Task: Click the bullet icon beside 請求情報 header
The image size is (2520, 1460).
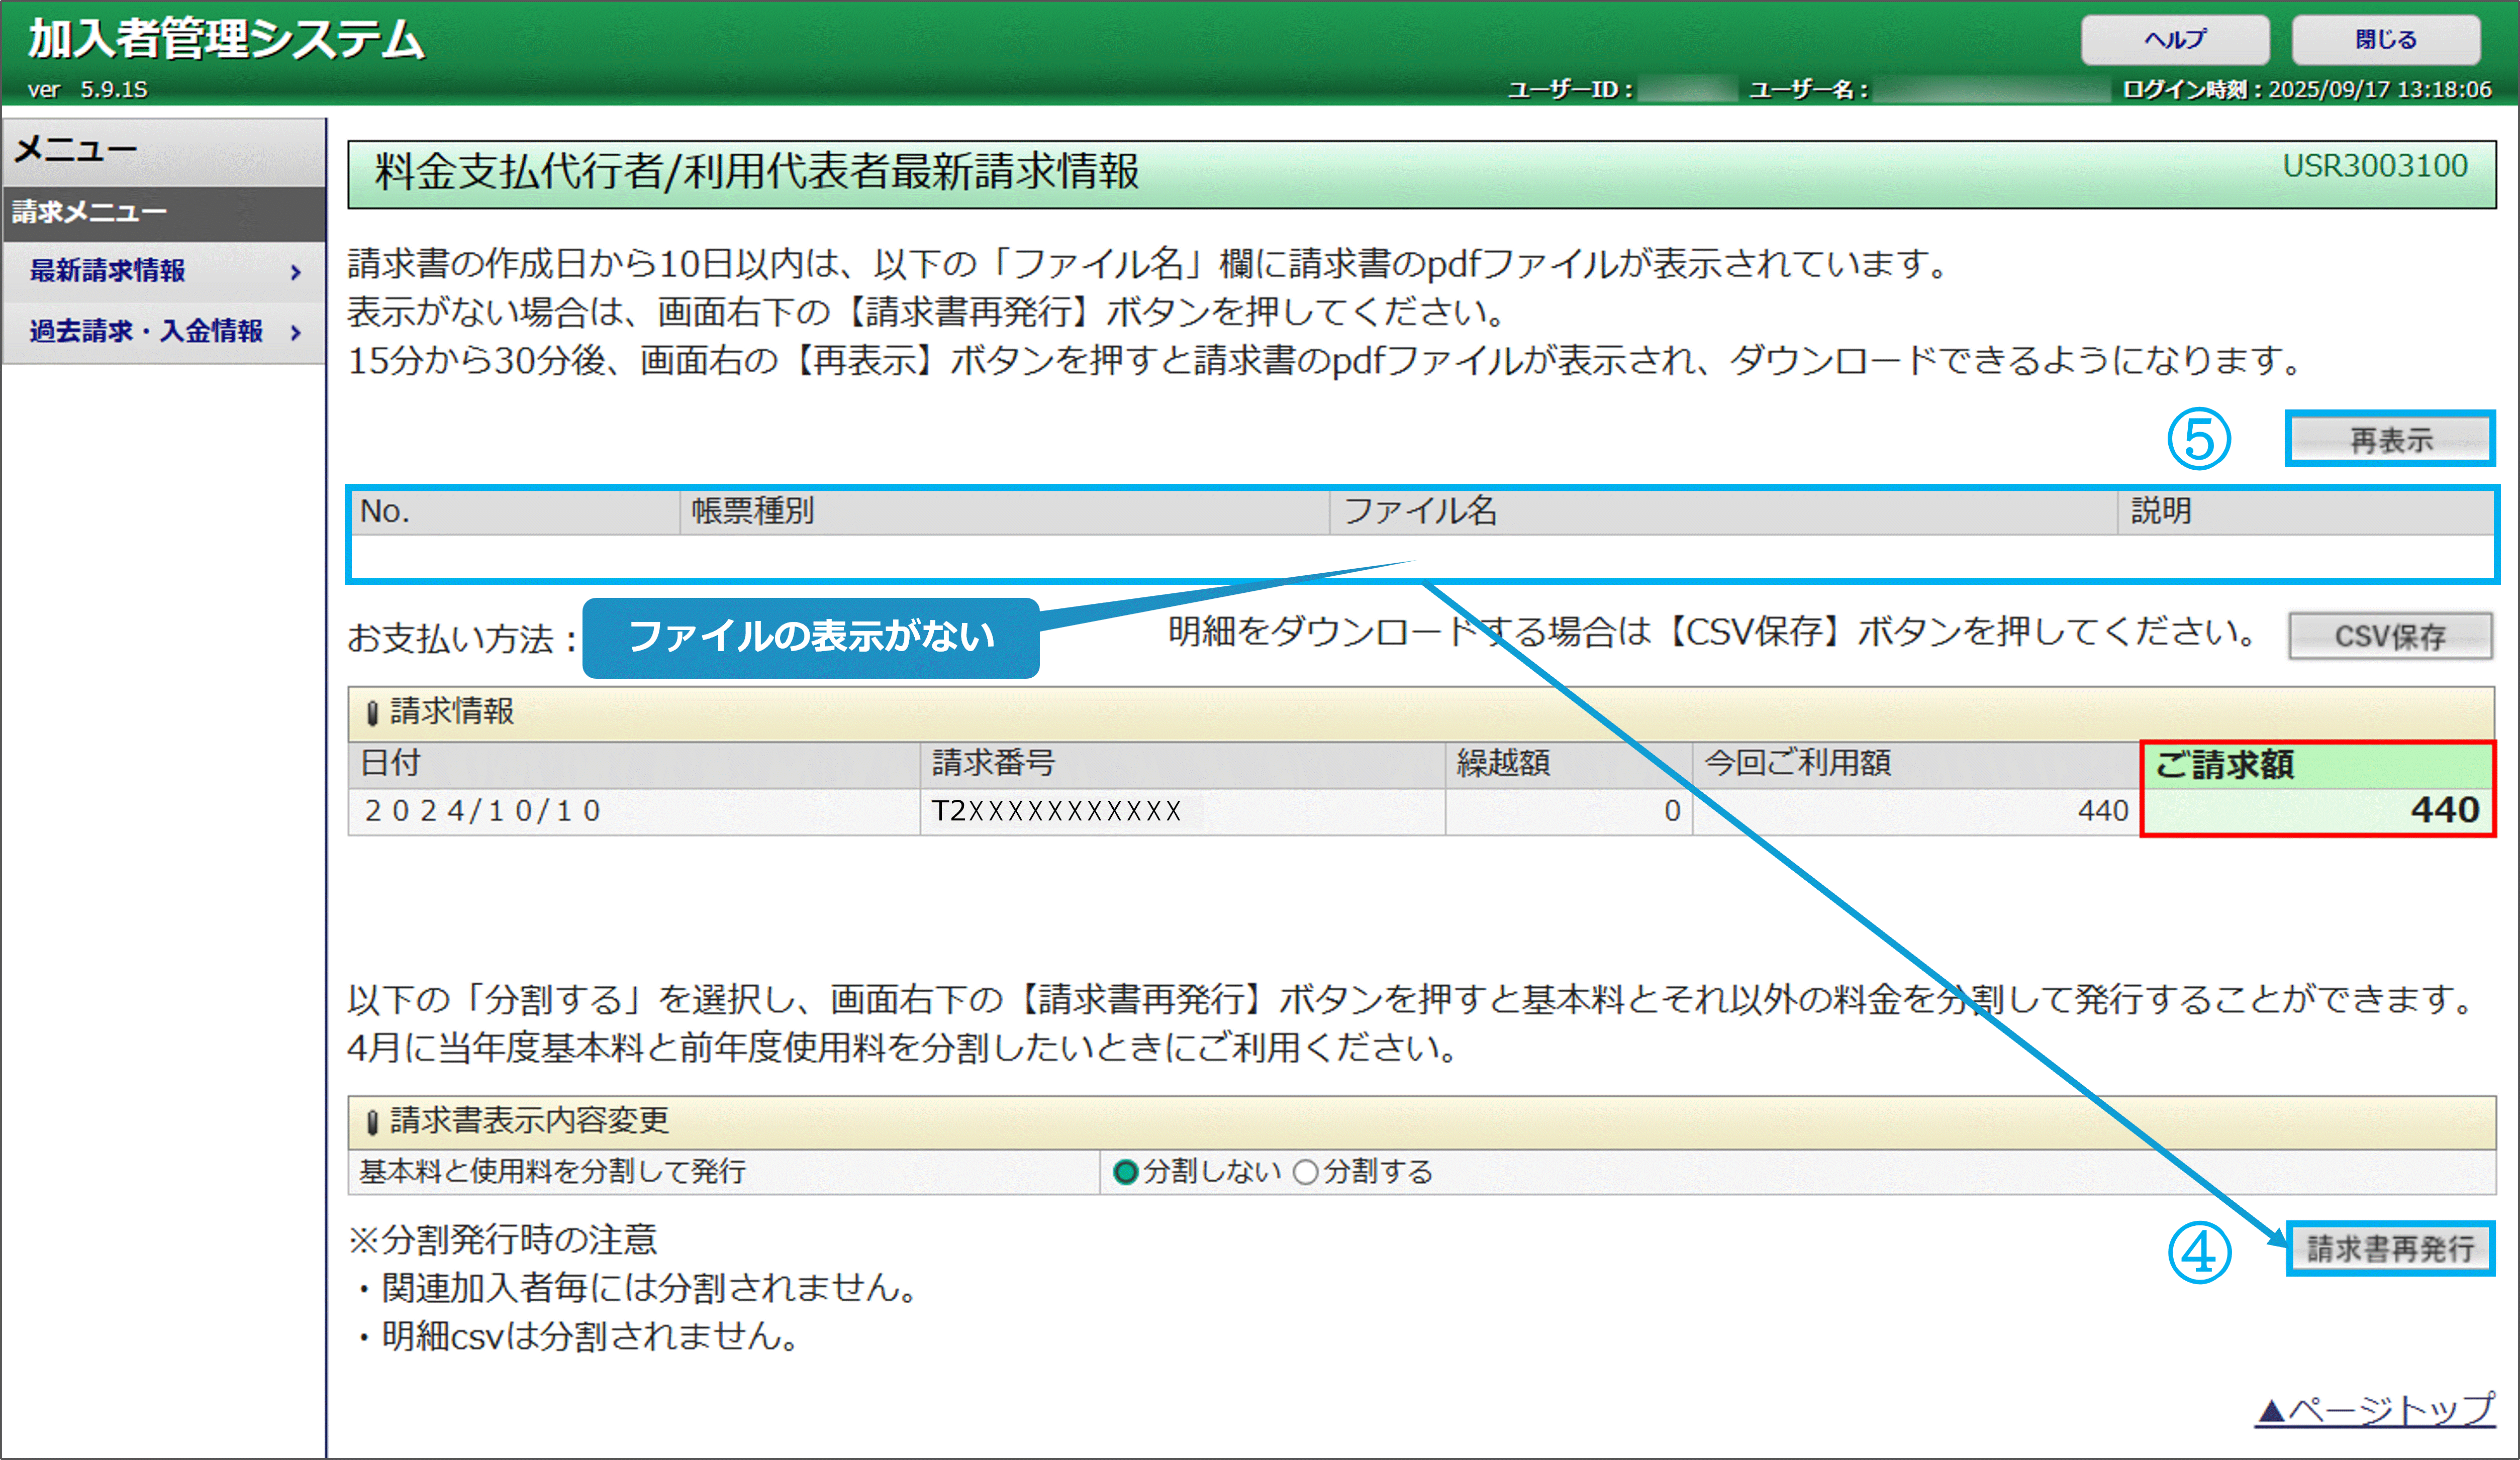Action: pyautogui.click(x=372, y=712)
